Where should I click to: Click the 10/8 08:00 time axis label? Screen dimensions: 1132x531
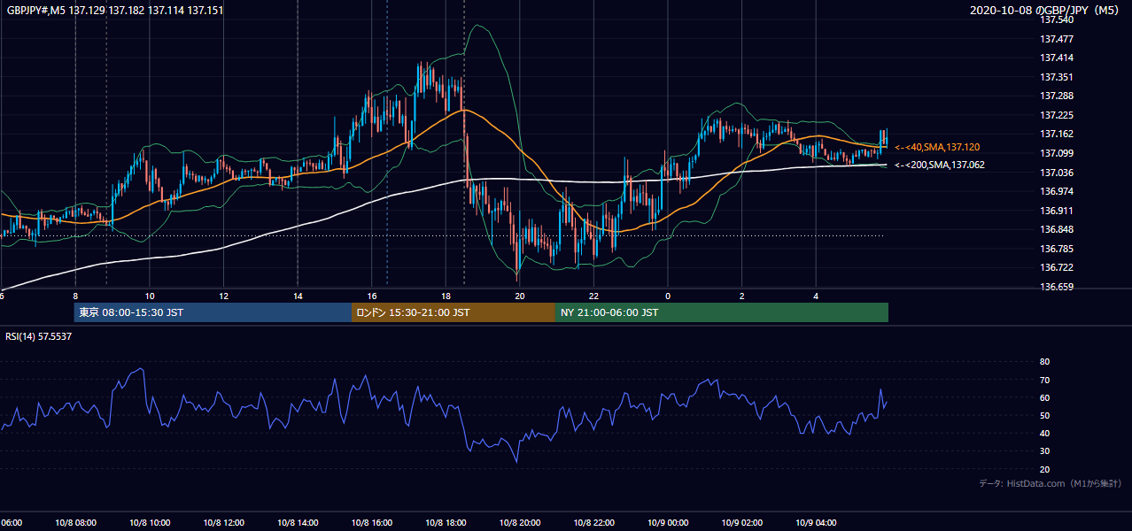(75, 523)
